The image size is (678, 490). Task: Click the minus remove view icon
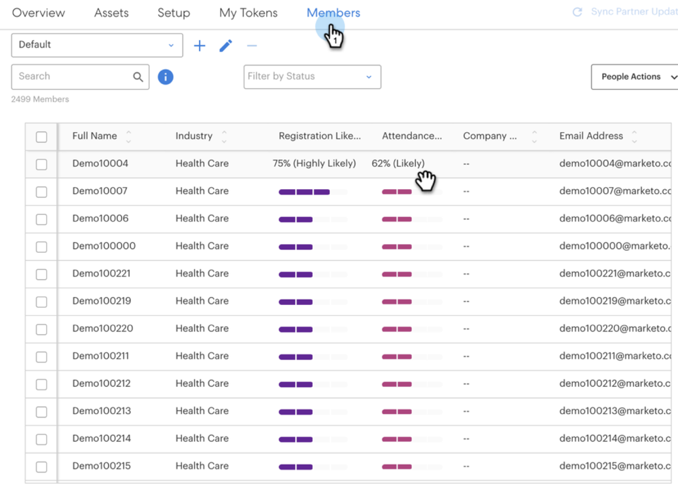[x=252, y=45]
